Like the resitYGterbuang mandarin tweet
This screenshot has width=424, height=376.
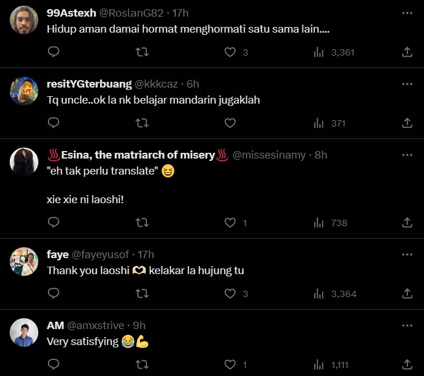coord(230,123)
